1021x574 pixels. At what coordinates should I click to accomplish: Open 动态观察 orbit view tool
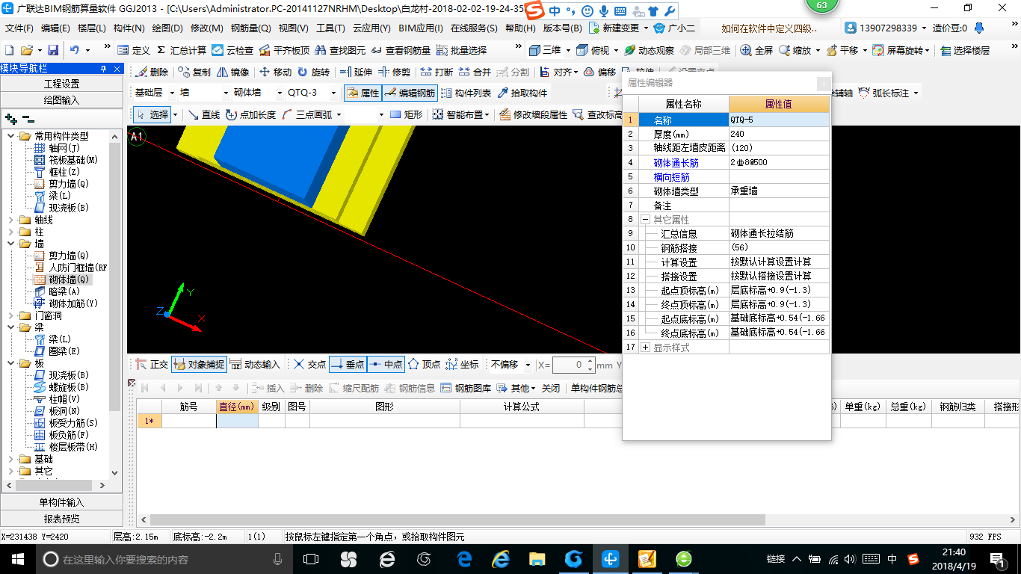(649, 50)
